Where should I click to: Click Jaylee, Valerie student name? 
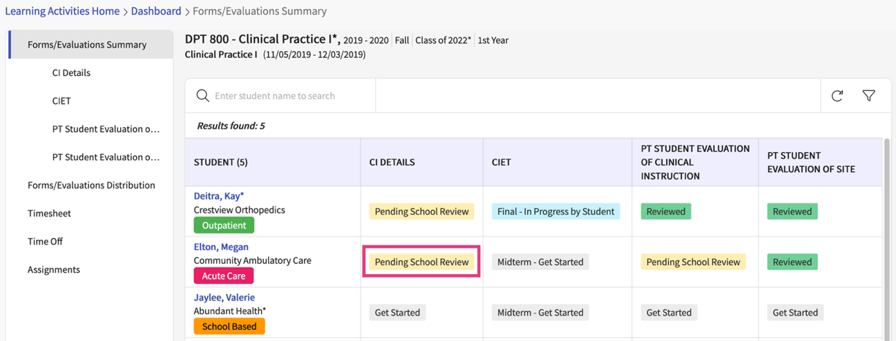pos(225,298)
